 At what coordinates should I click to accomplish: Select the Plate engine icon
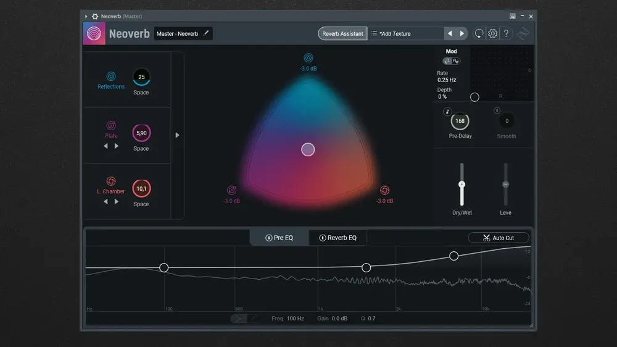point(111,125)
